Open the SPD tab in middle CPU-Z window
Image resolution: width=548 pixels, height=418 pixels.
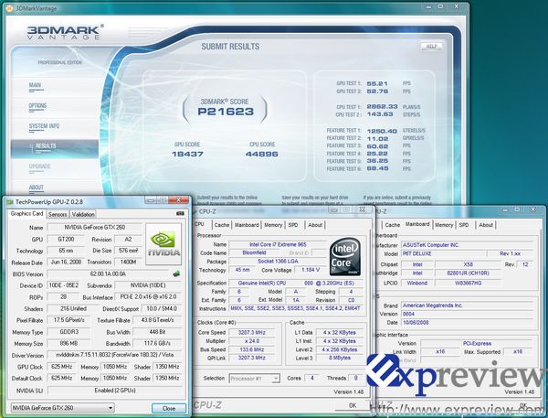pyautogui.click(x=293, y=225)
